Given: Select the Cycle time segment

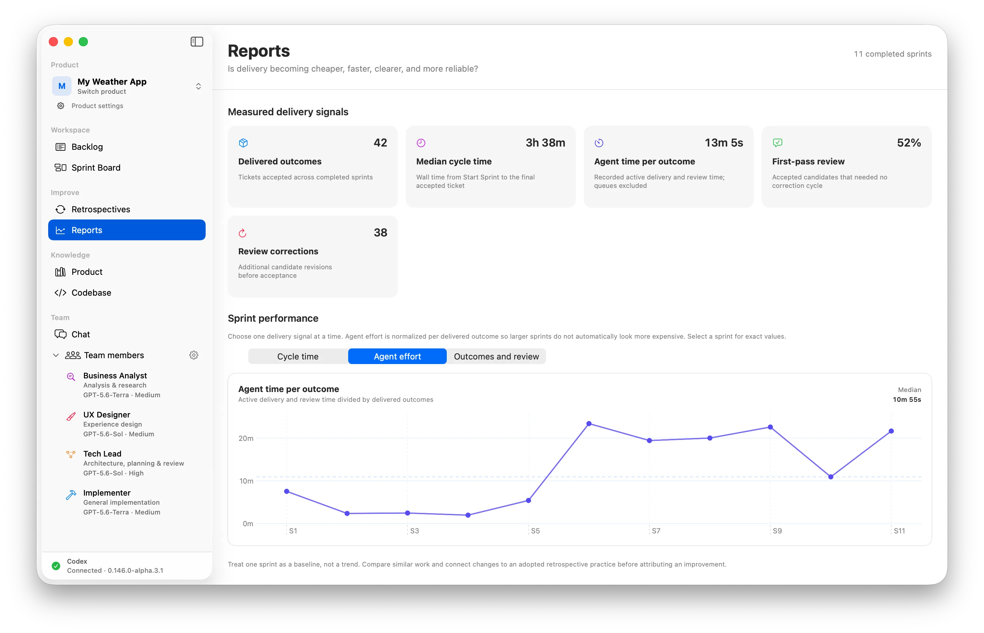Looking at the screenshot, I should click(x=298, y=356).
